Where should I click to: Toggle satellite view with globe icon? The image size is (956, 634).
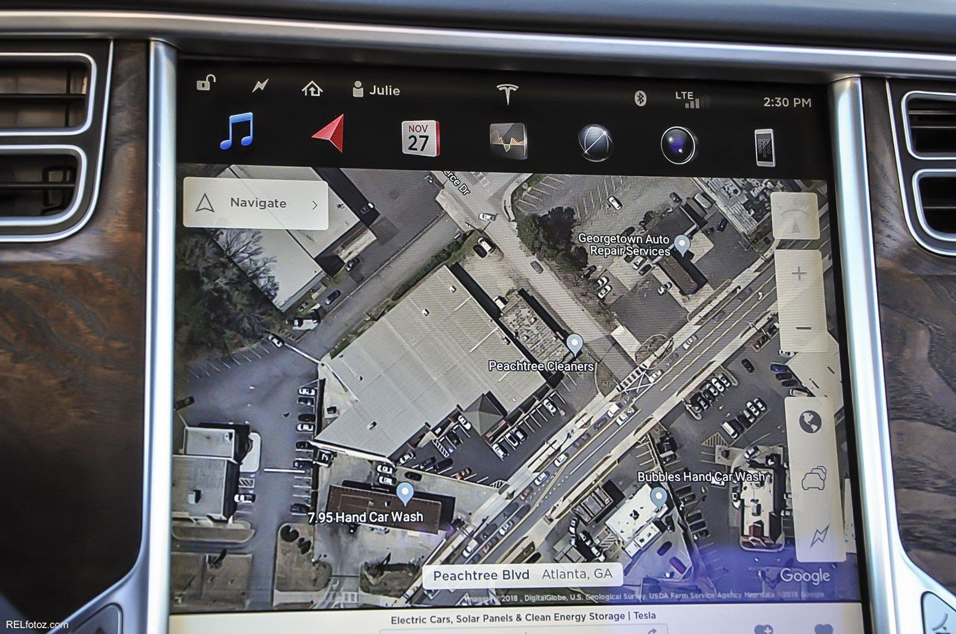click(x=811, y=423)
